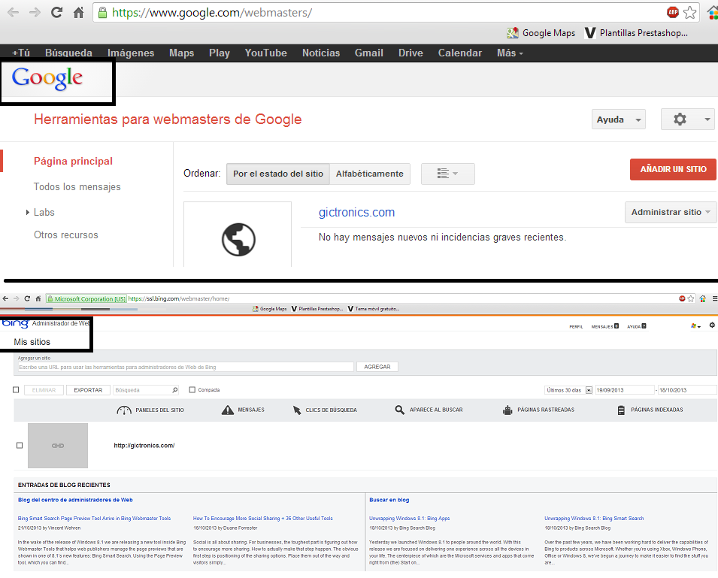This screenshot has width=718, height=578.
Task: Open Drive from the Google bar
Action: pyautogui.click(x=411, y=53)
